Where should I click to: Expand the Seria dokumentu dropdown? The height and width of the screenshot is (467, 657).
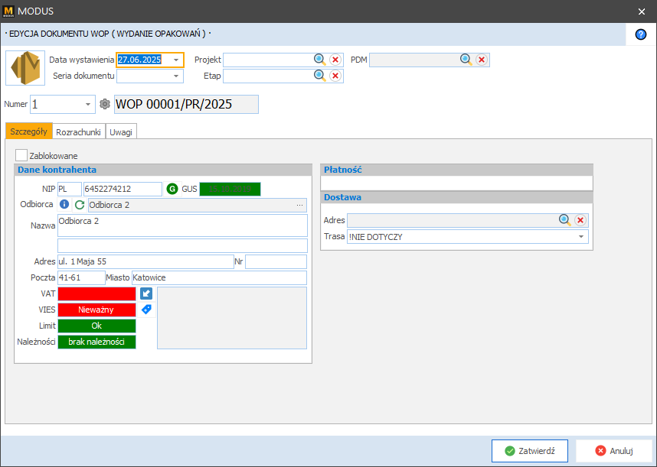click(176, 76)
